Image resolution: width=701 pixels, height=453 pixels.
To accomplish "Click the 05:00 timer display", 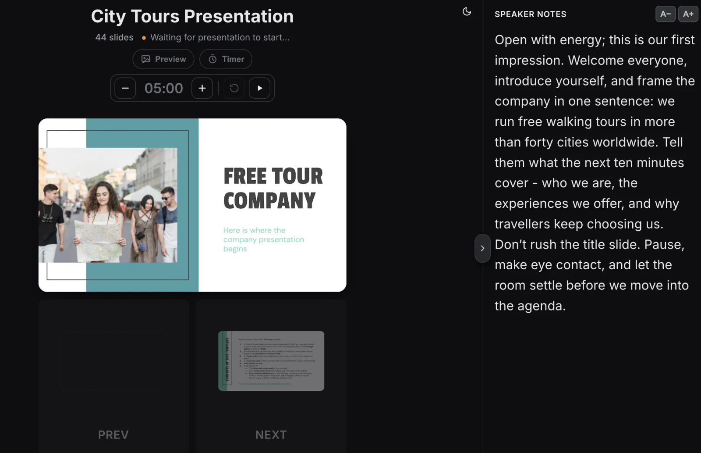I will point(164,88).
